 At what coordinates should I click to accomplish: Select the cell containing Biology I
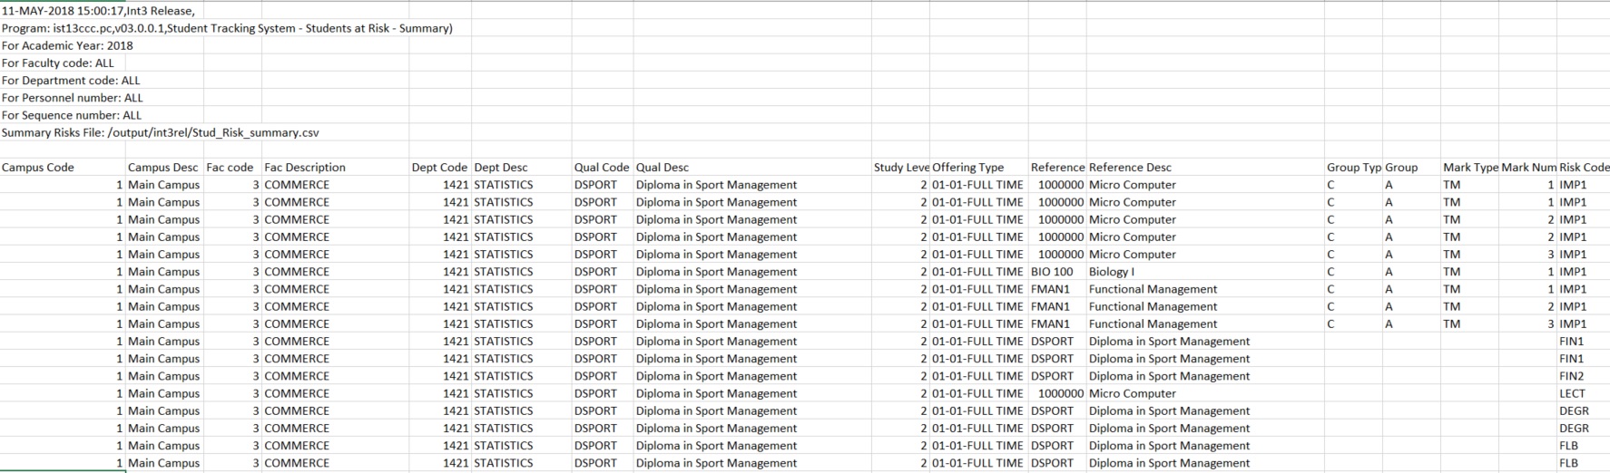pyautogui.click(x=1112, y=272)
